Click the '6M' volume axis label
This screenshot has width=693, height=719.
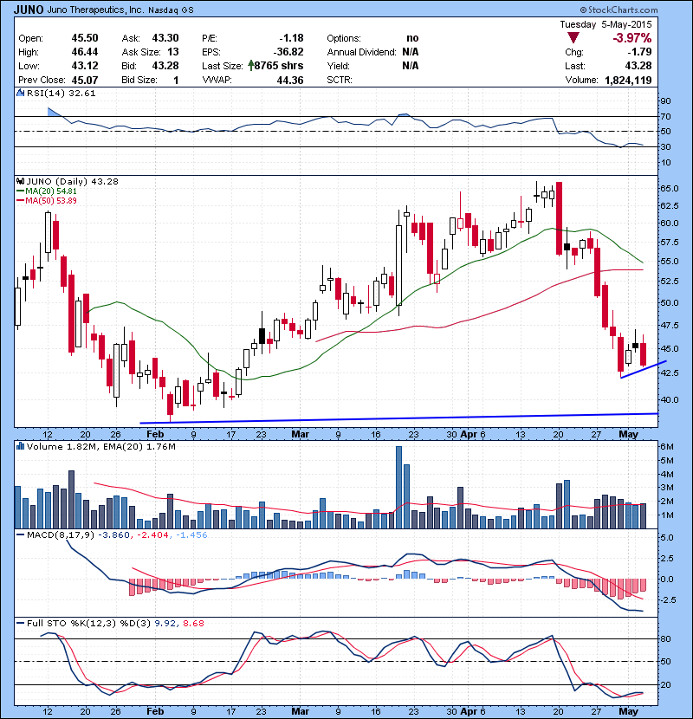point(667,446)
